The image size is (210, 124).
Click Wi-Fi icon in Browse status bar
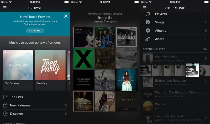click(10, 2)
